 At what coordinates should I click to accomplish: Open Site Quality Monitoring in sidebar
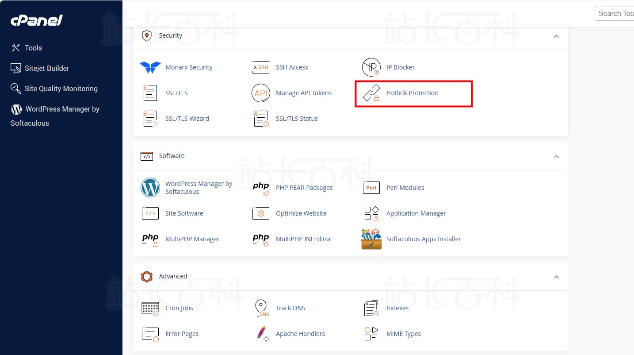(x=61, y=89)
